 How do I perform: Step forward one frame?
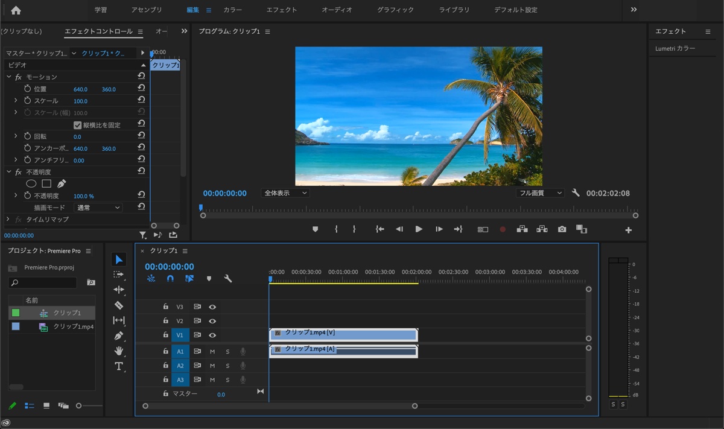coord(439,229)
